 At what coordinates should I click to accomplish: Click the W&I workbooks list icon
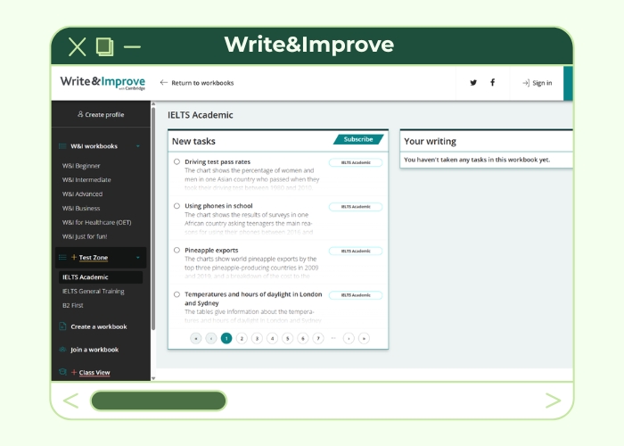click(x=62, y=146)
